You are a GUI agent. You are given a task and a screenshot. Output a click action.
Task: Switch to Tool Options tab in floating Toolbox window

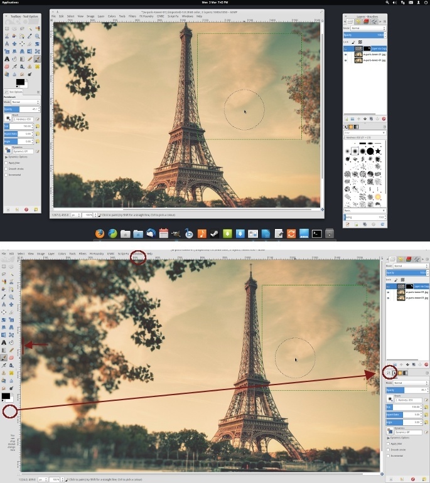pos(14,92)
